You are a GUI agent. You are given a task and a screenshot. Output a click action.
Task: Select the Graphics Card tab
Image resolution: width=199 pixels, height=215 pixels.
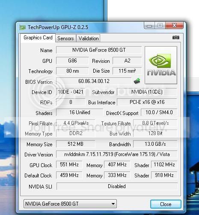[38, 38]
